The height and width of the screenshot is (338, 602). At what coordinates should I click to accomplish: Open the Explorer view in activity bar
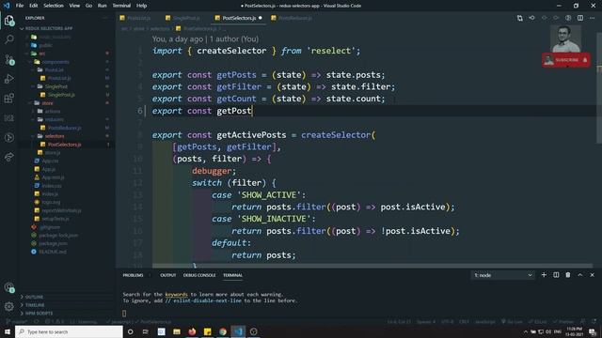[x=9, y=20]
